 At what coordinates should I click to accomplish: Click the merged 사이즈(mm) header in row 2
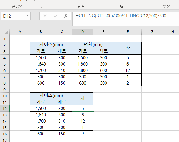pyautogui.click(x=51, y=45)
